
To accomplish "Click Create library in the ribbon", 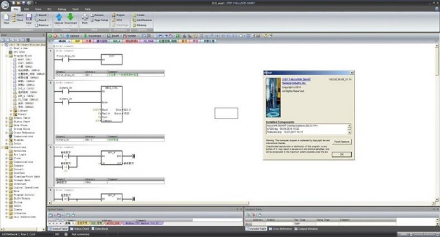I will (138, 15).
